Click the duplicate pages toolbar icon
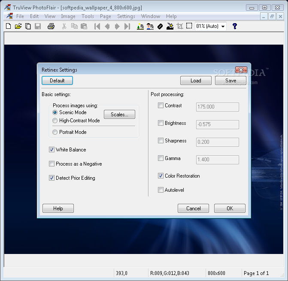 click(x=28, y=26)
